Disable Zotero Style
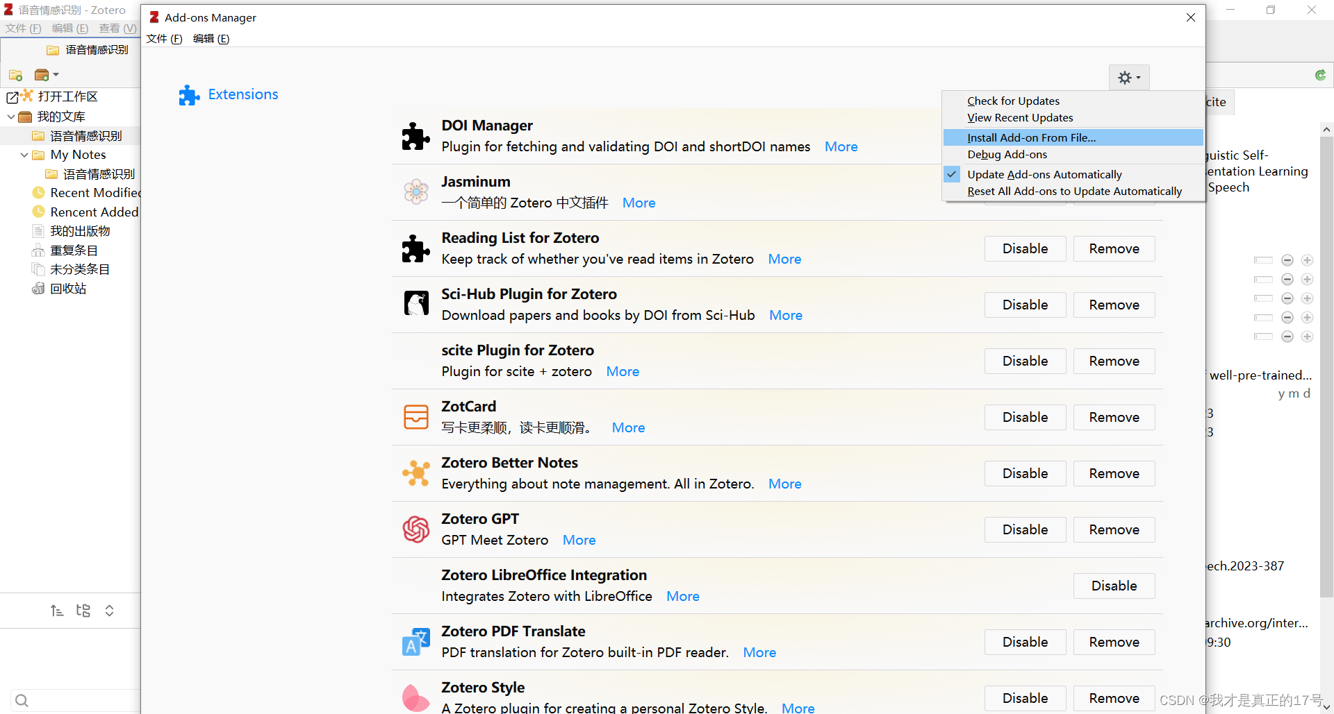Viewport: 1334px width, 714px height. pos(1025,698)
